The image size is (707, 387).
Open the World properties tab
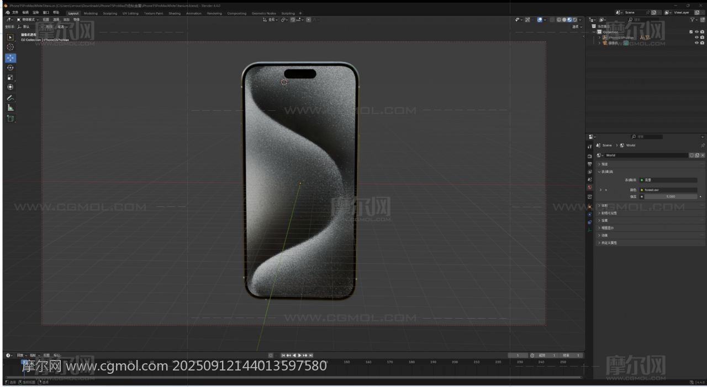(x=590, y=187)
